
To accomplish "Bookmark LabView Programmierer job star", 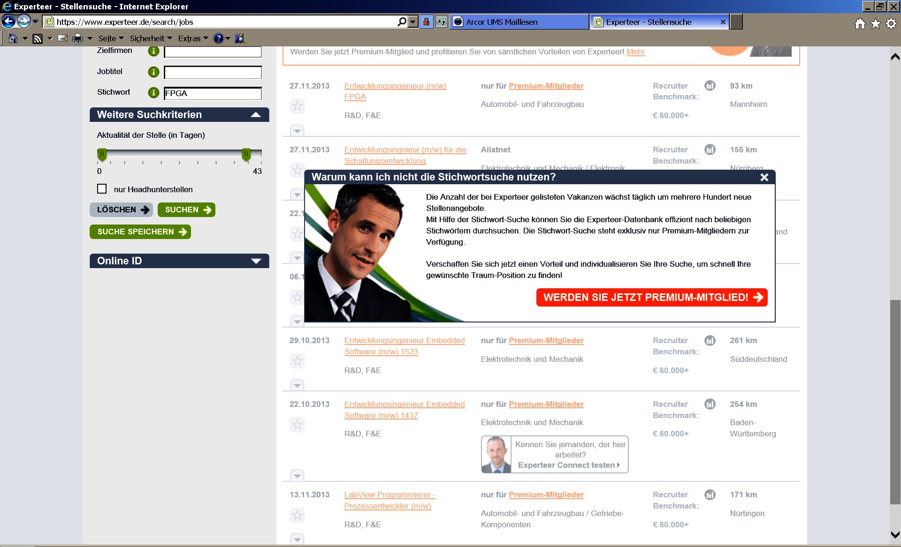I will pos(297,515).
